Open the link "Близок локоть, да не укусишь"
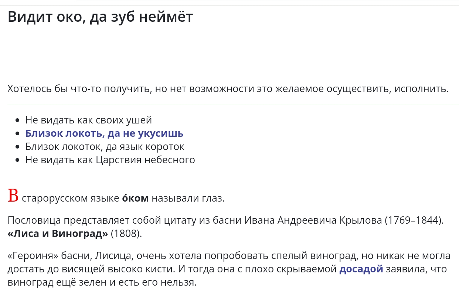Screen dimensions: 459x293 tap(104, 133)
